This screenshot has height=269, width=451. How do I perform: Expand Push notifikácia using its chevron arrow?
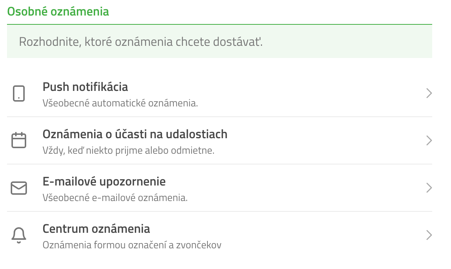tap(429, 93)
